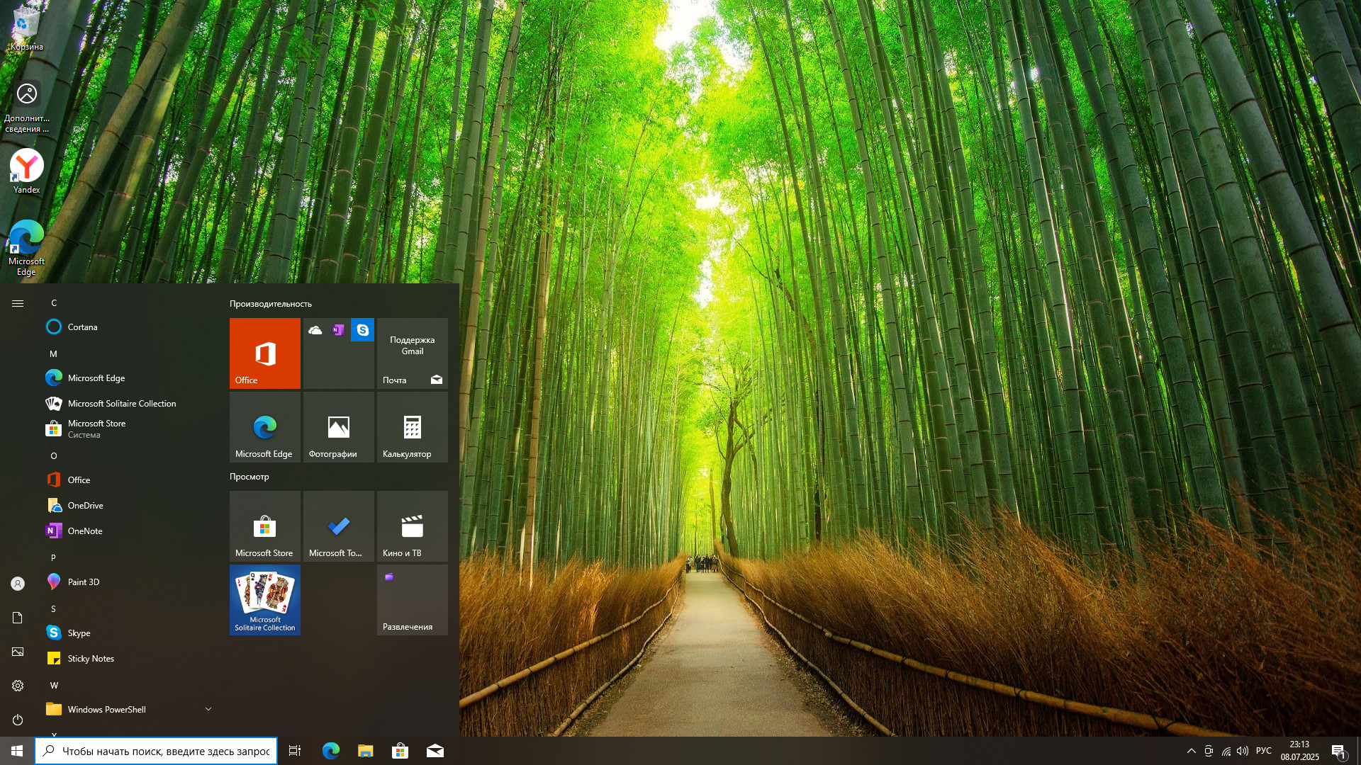The width and height of the screenshot is (1361, 765).
Task: Open the Office tile in Start menu
Action: pyautogui.click(x=264, y=353)
